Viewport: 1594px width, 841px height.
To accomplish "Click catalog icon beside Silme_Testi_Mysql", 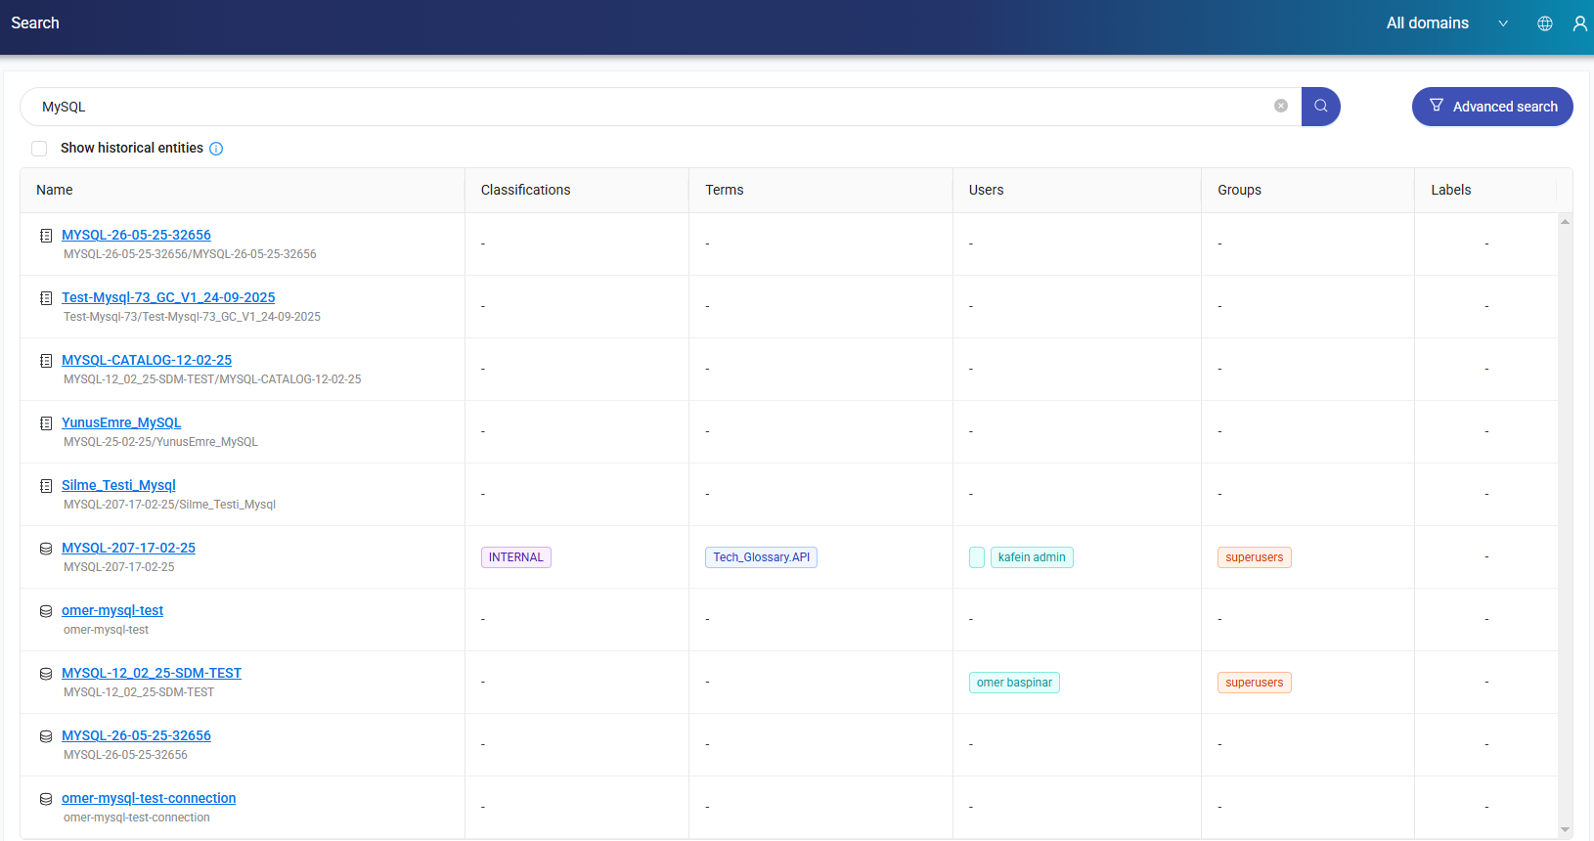I will [46, 486].
